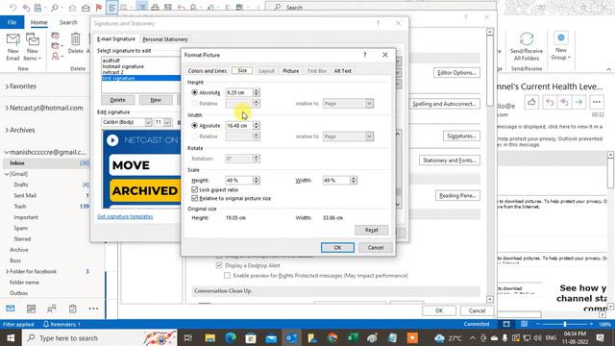Click absolute height 9.29 cm field
Viewport: 615px width, 346px height.
click(239, 92)
